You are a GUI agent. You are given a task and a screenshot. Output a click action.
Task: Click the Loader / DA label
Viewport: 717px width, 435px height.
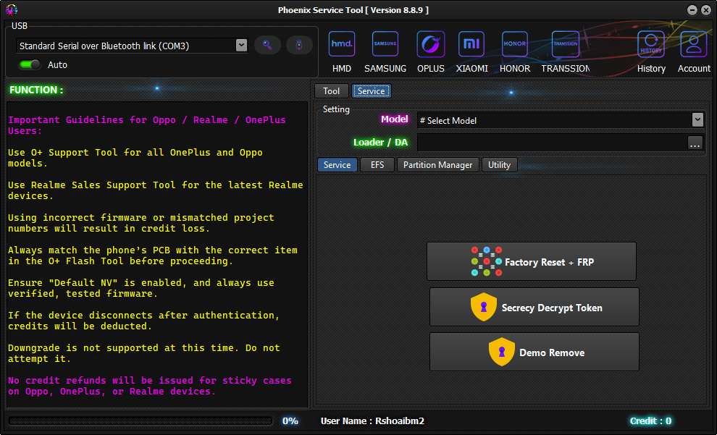pos(380,142)
